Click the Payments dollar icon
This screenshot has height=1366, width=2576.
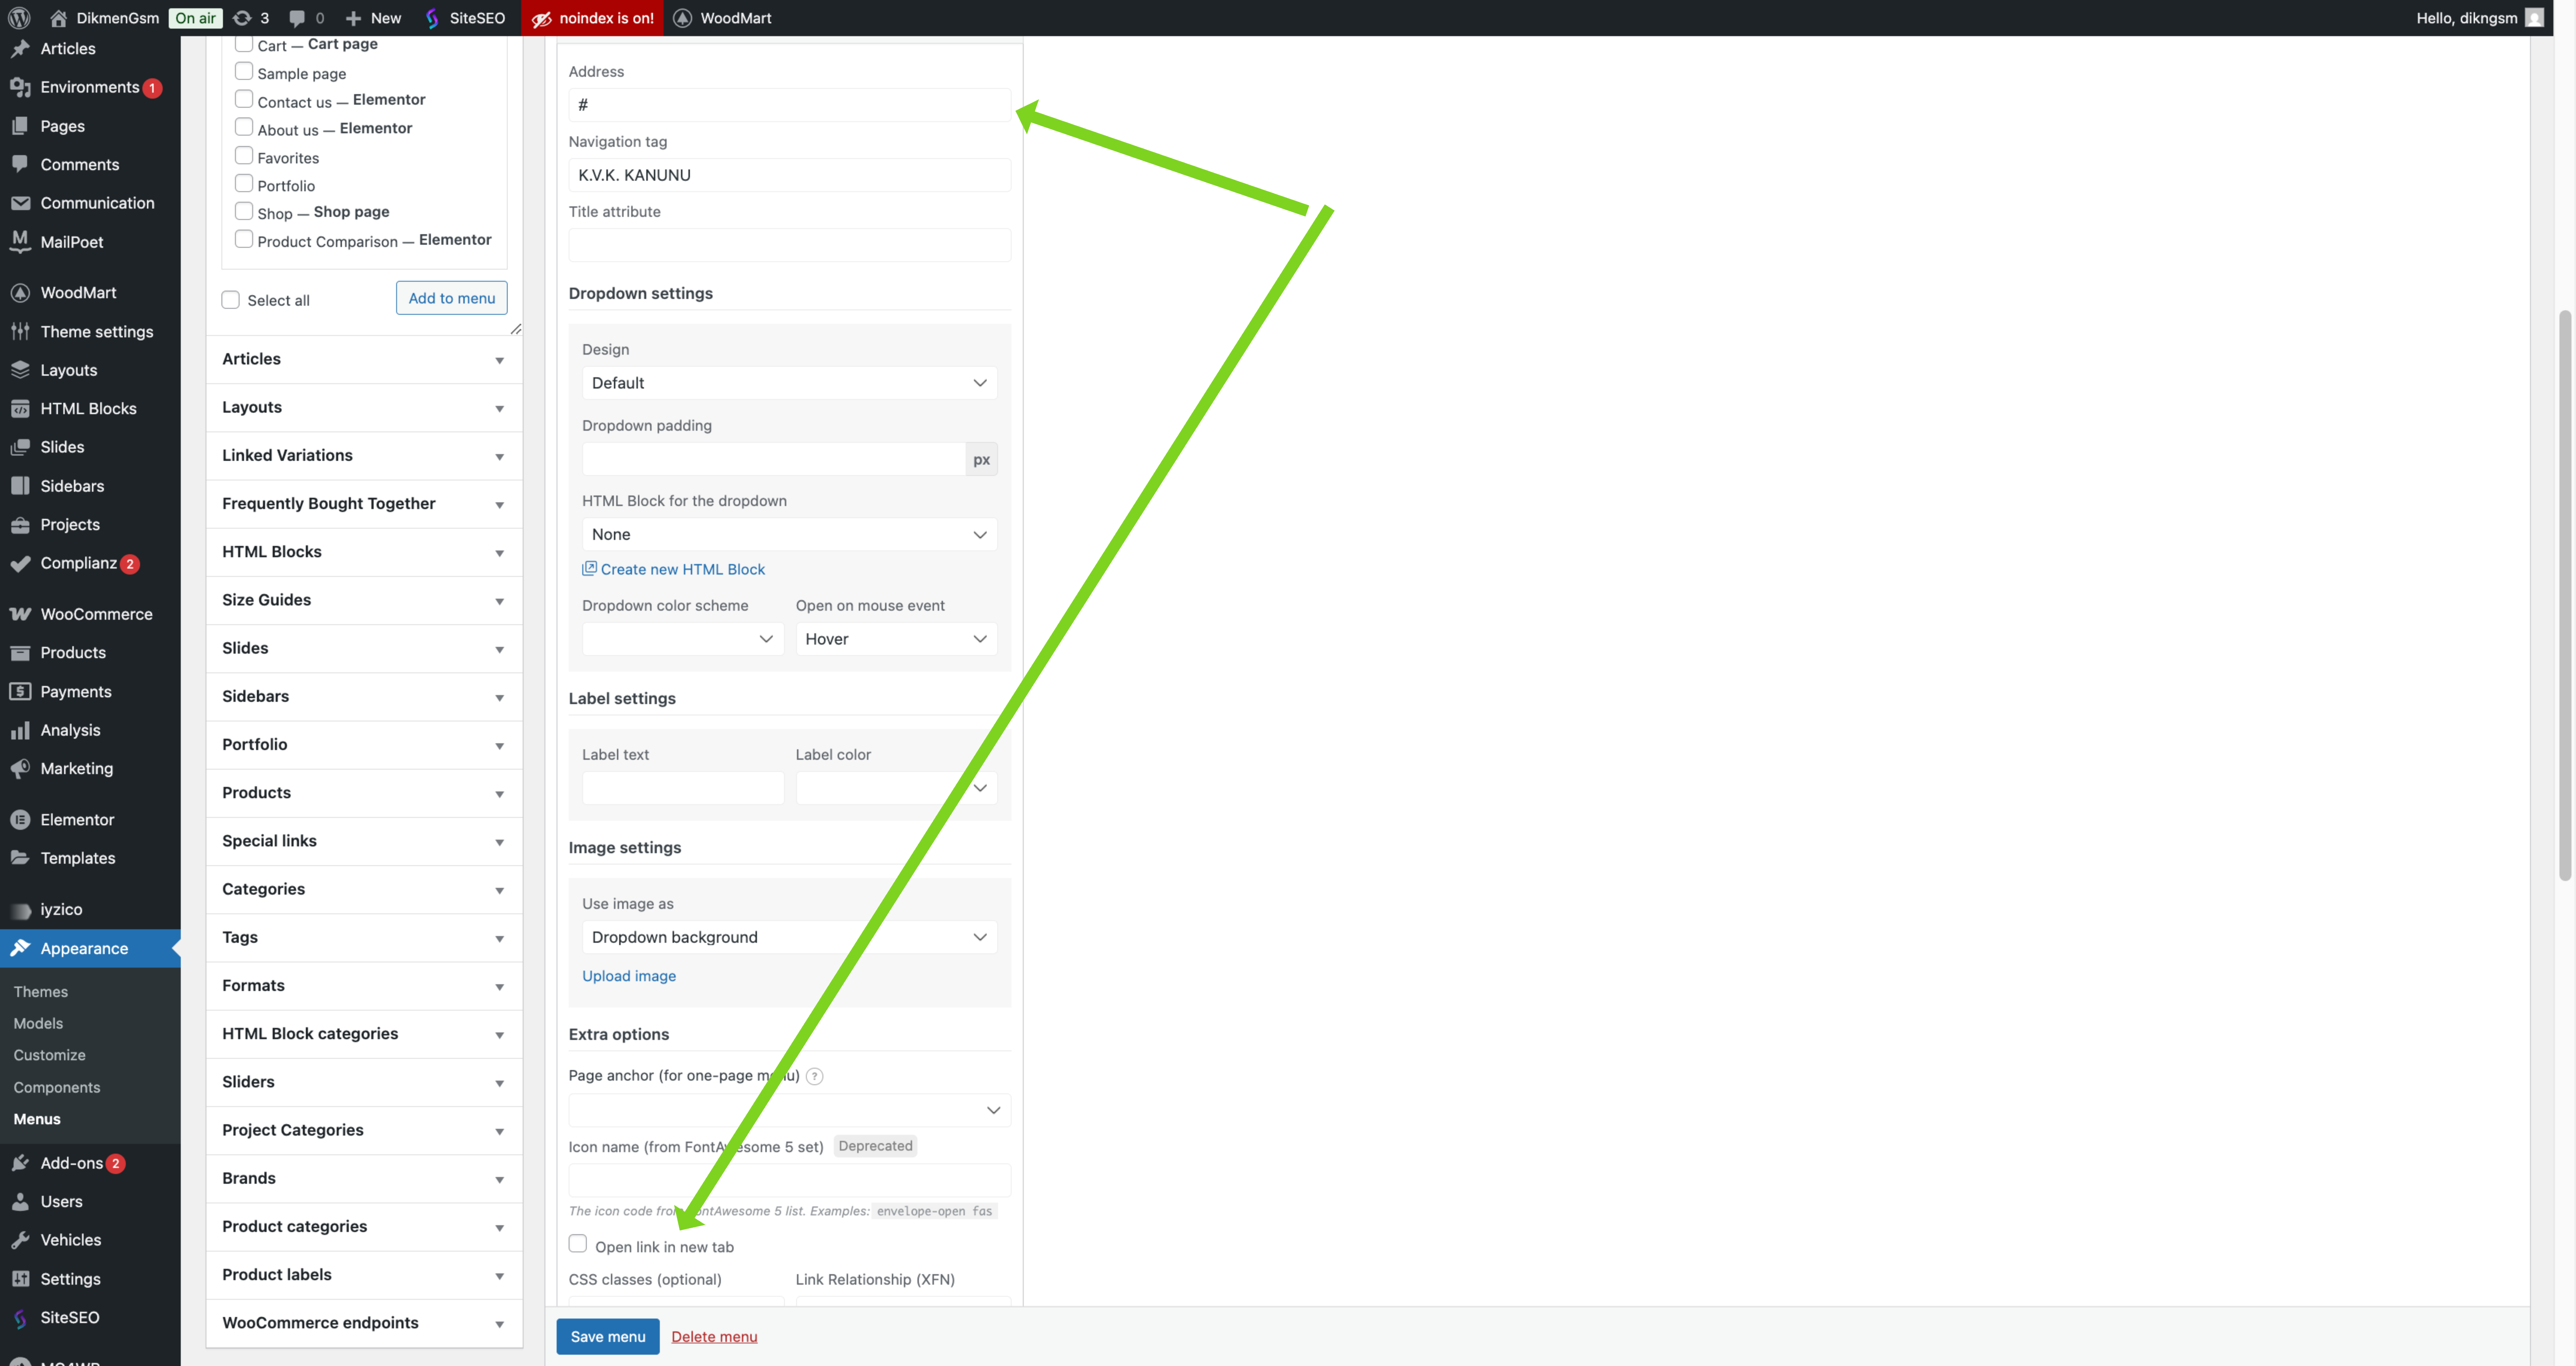[x=20, y=691]
